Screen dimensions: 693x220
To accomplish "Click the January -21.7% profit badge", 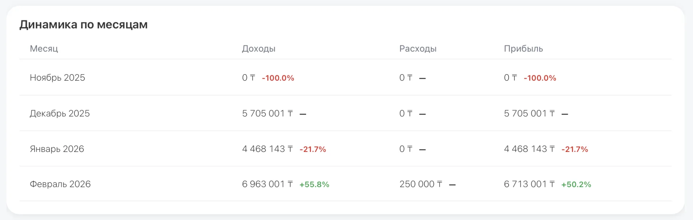I will 575,149.
